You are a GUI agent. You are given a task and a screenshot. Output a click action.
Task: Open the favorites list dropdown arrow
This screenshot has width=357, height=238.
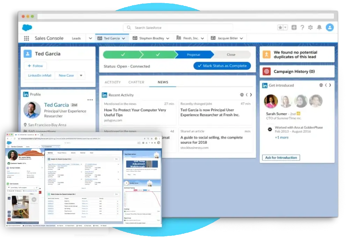[x=285, y=28]
